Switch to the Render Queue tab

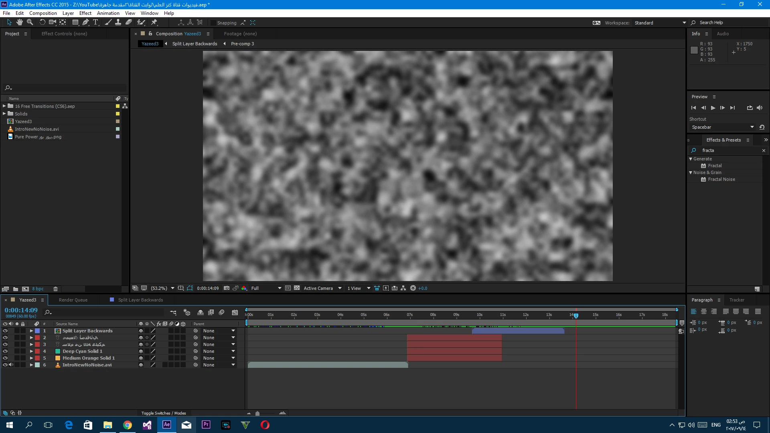pyautogui.click(x=73, y=300)
